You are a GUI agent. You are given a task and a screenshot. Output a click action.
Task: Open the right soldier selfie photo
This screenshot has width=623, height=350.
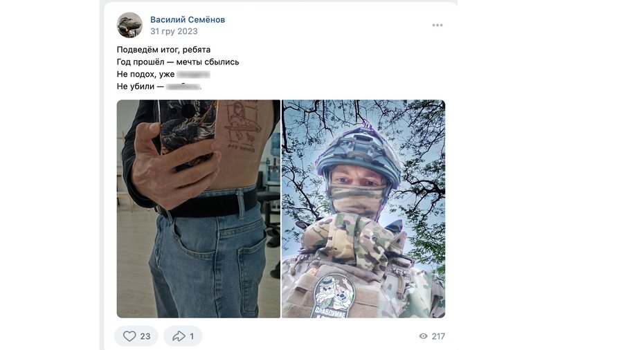click(363, 209)
